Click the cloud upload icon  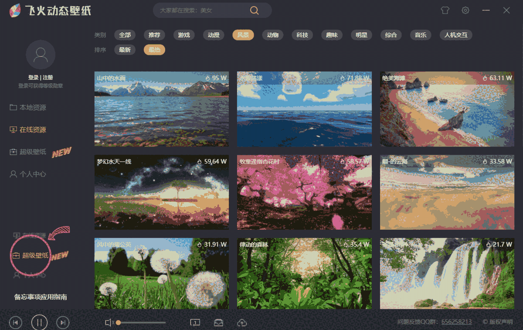242,323
